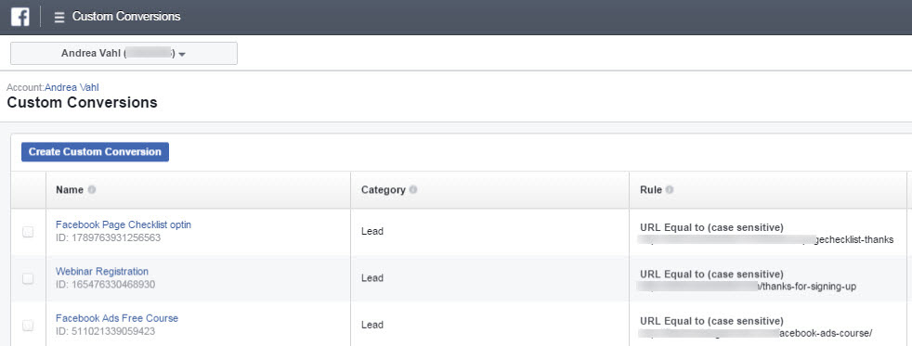Click the rule URL ending thanks-for-signing-up

[x=747, y=287]
